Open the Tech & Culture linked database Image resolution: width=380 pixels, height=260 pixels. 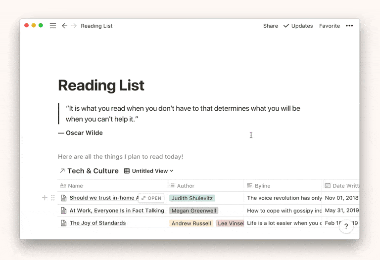click(89, 171)
